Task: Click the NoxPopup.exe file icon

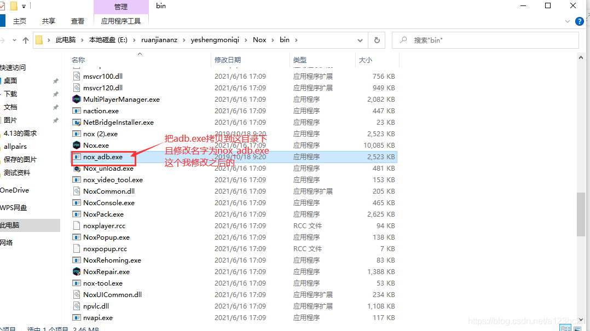Action: click(x=77, y=237)
